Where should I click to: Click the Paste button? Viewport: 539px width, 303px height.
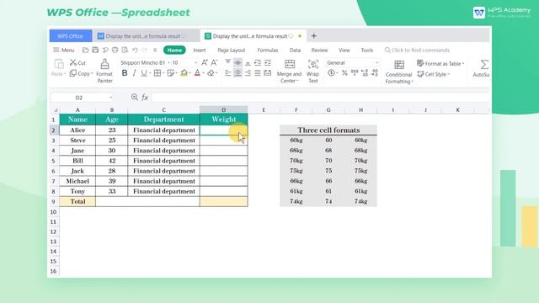click(x=58, y=67)
